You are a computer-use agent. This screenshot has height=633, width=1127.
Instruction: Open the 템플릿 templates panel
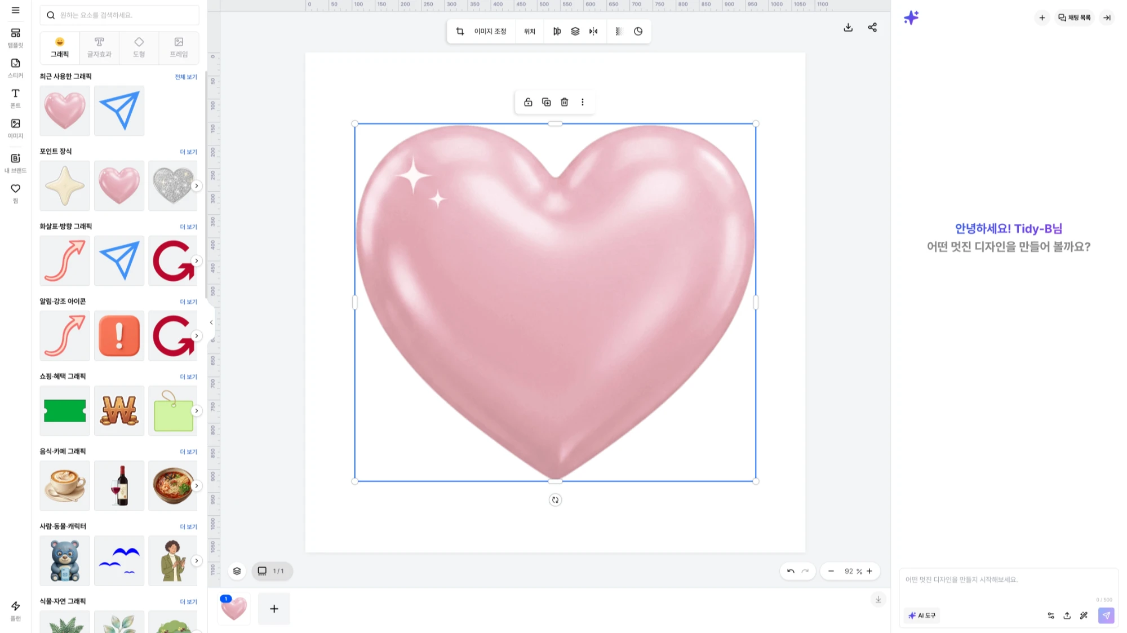(x=15, y=38)
